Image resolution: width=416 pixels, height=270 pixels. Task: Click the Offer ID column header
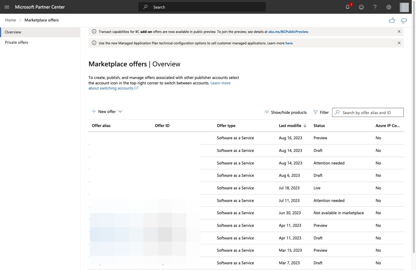coord(162,126)
